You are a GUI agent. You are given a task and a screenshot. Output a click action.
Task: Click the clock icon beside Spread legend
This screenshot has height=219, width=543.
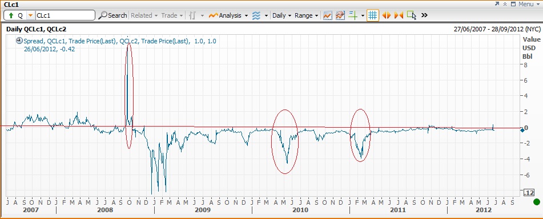19,41
